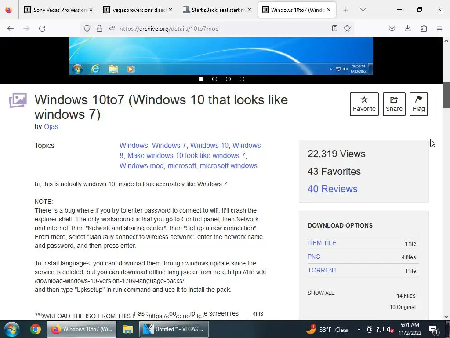The height and width of the screenshot is (338, 450).
Task: Switch to vegasproversions directory tab
Action: [x=138, y=10]
